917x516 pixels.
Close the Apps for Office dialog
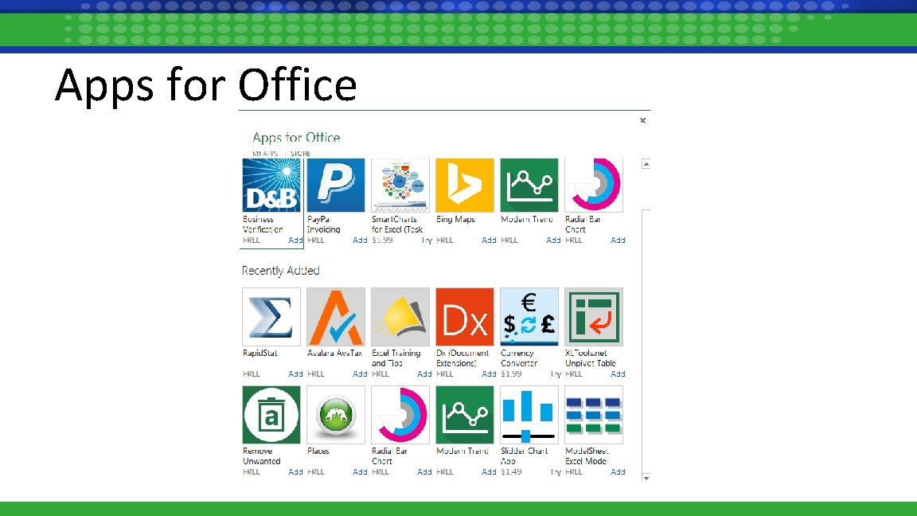pos(642,120)
